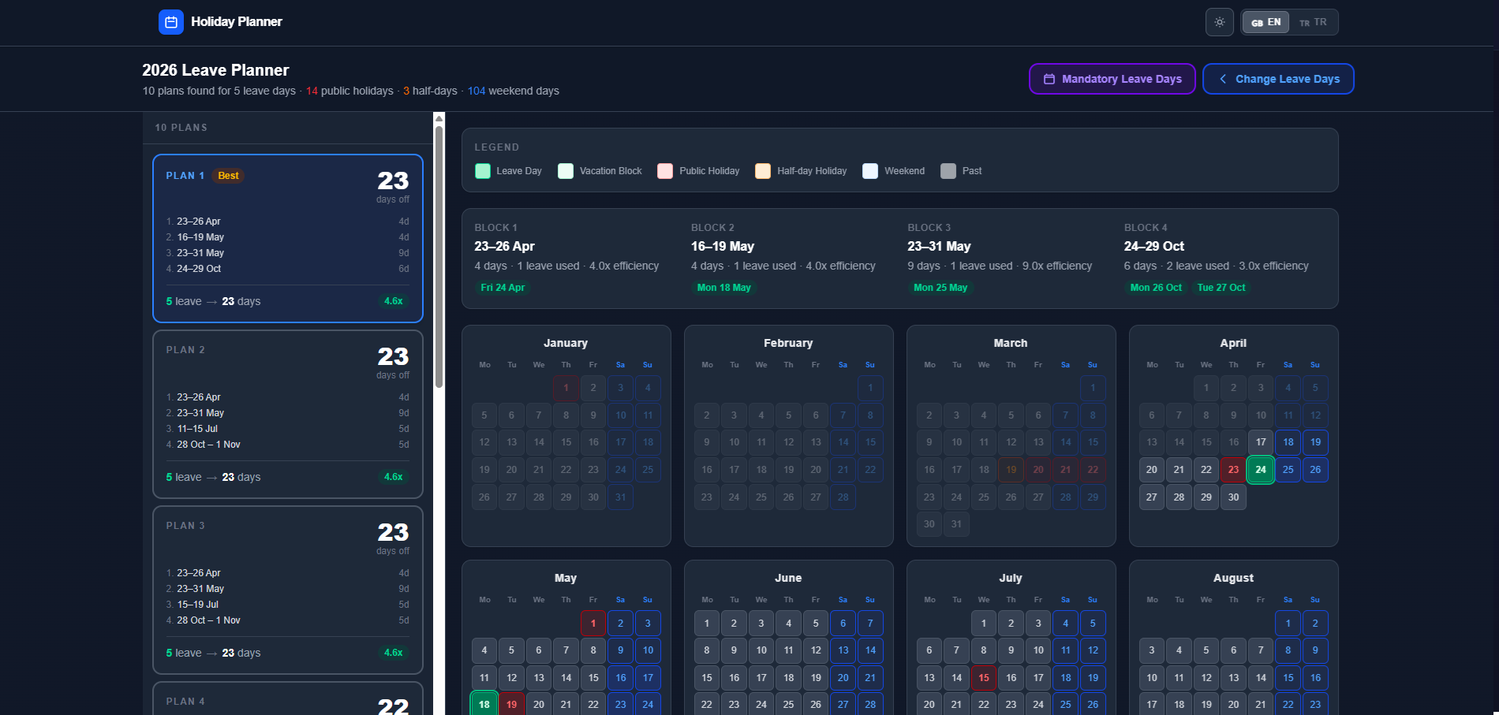Click the Half-day Holiday legend icon
Screen dimensions: 1499x715
coord(762,170)
